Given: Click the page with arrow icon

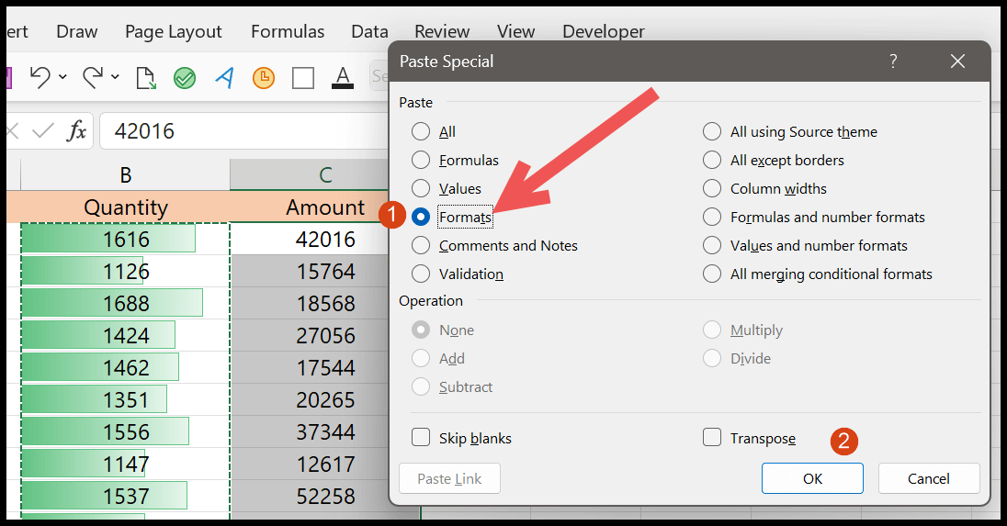Looking at the screenshot, I should [145, 78].
